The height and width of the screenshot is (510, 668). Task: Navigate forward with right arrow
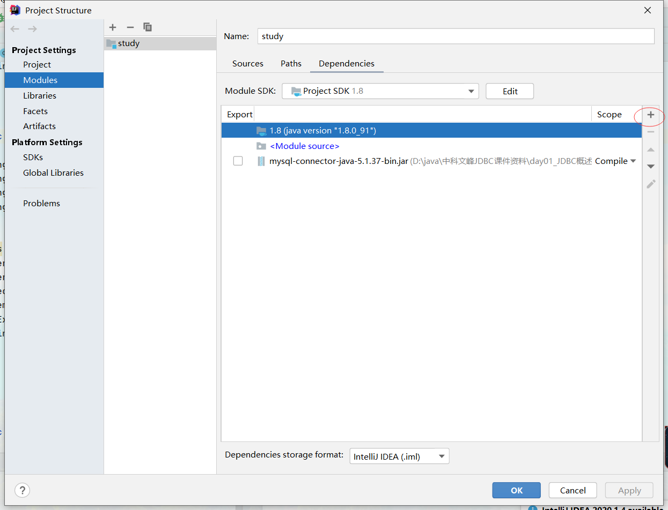32,29
